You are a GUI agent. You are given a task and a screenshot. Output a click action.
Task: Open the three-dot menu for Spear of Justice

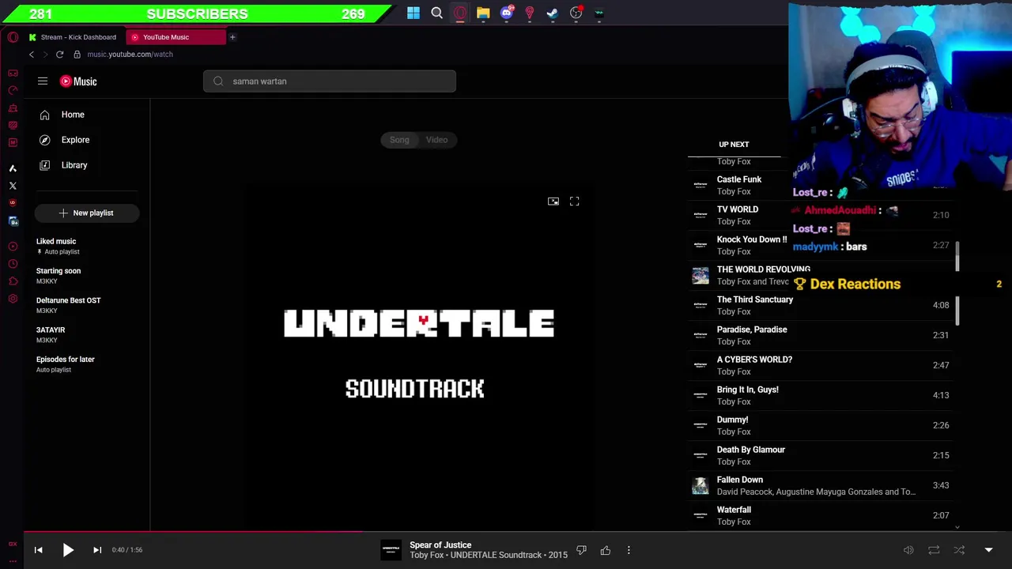(629, 550)
